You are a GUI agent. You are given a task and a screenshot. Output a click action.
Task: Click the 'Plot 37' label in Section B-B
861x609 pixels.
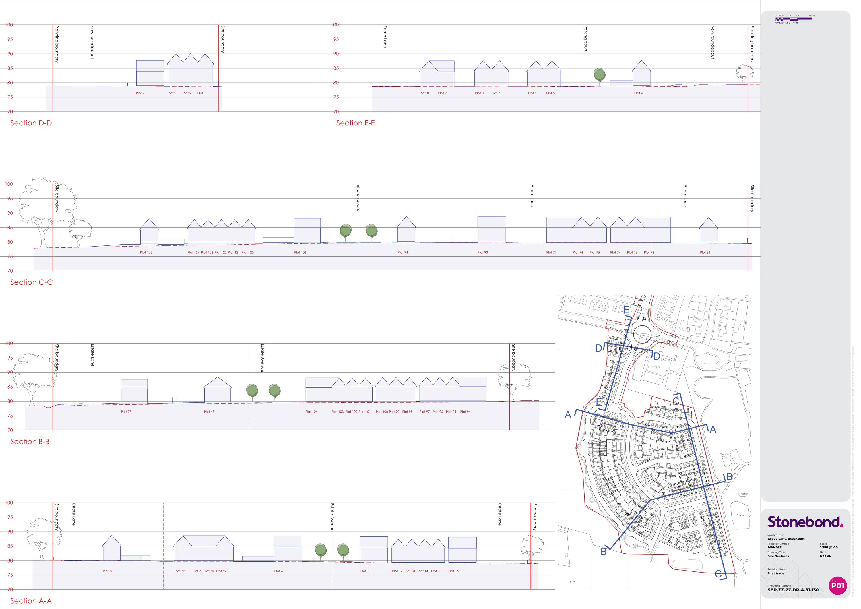(126, 412)
